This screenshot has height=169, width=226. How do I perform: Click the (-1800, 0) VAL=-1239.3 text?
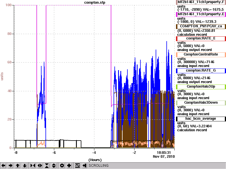[x=197, y=22]
